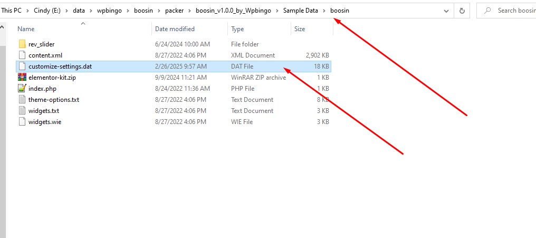Open the rev_slider folder icon
Image resolution: width=536 pixels, height=238 pixels.
[22, 44]
